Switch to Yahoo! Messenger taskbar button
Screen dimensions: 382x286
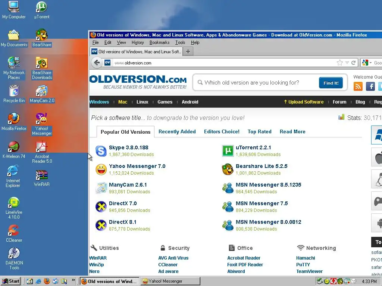click(x=170, y=281)
